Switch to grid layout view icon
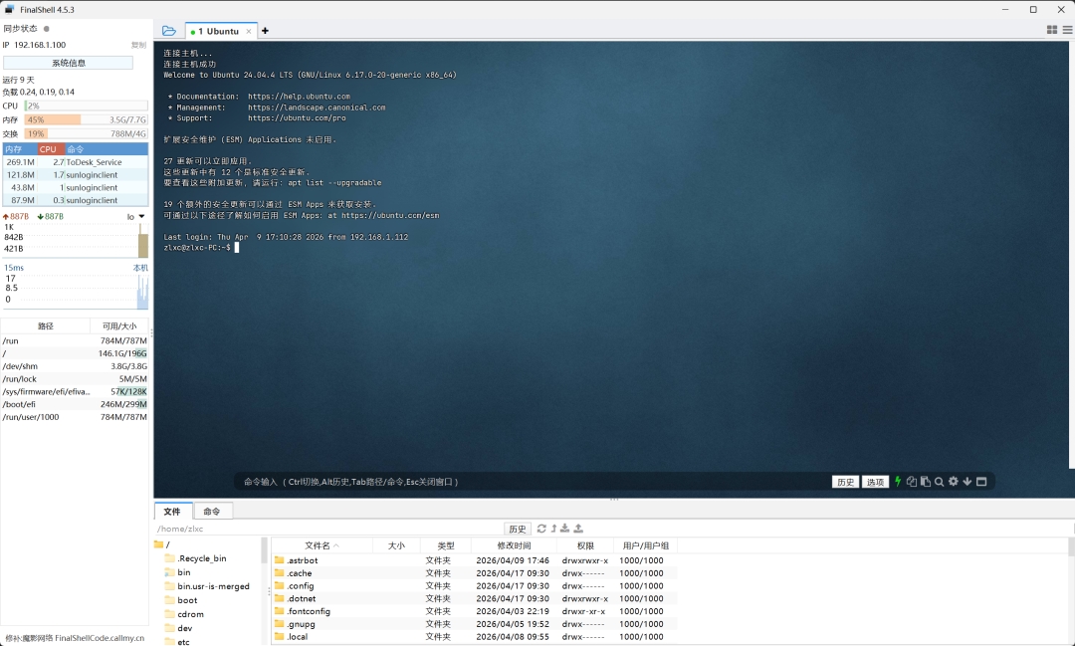This screenshot has width=1075, height=646. coord(1052,30)
